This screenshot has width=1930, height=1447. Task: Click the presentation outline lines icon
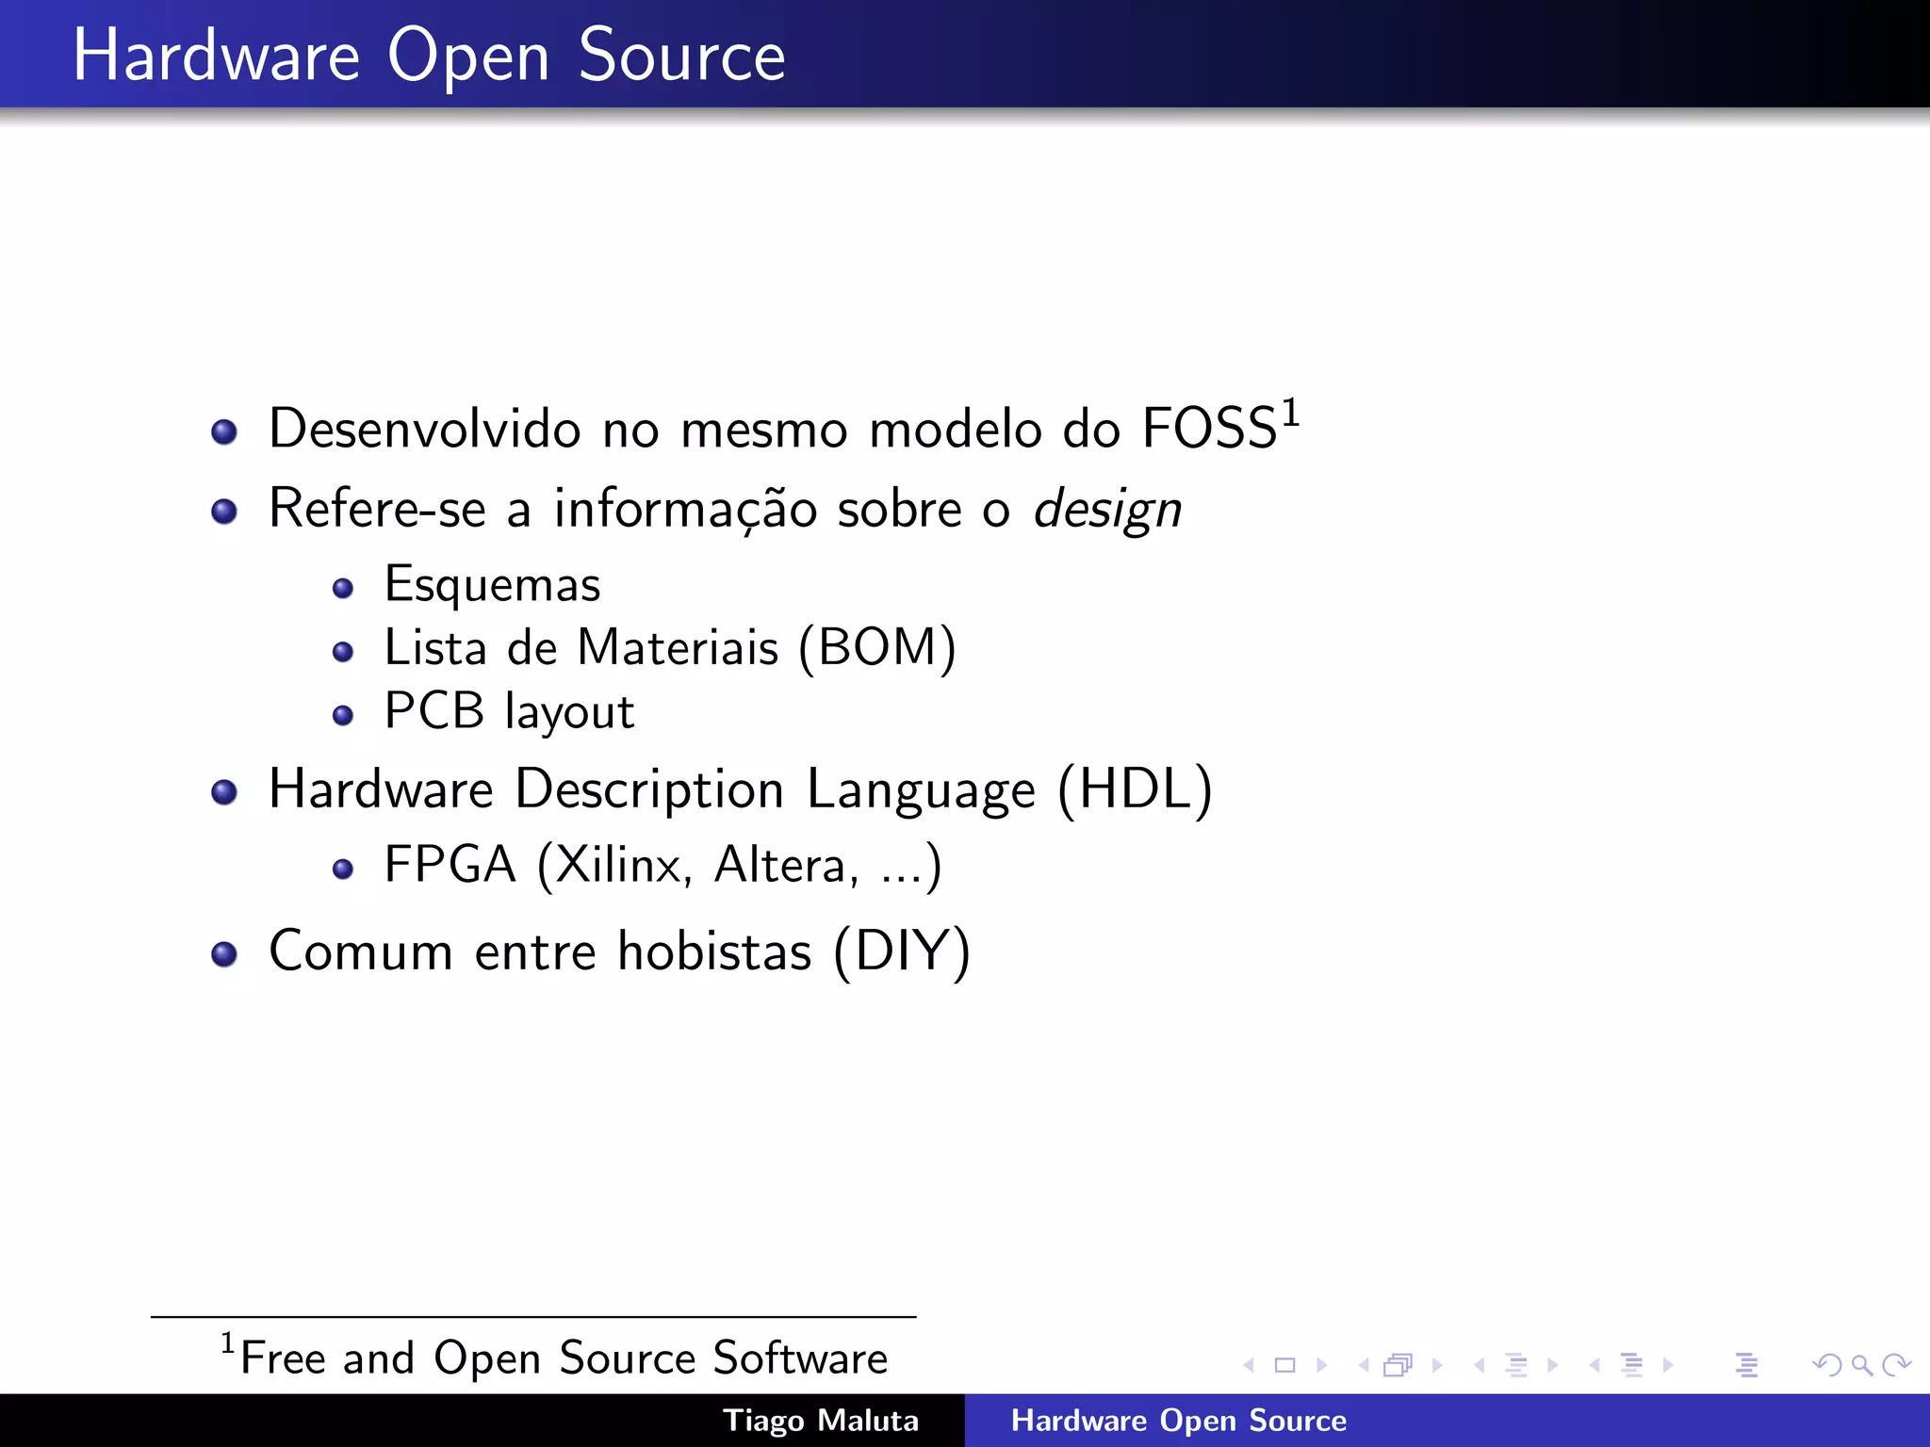[x=1746, y=1365]
